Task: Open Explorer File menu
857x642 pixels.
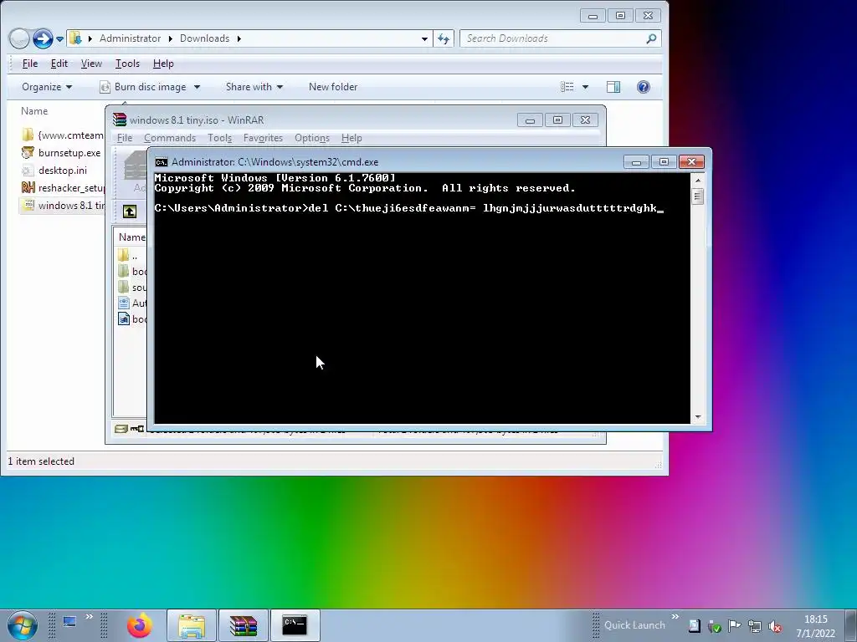Action: (29, 64)
